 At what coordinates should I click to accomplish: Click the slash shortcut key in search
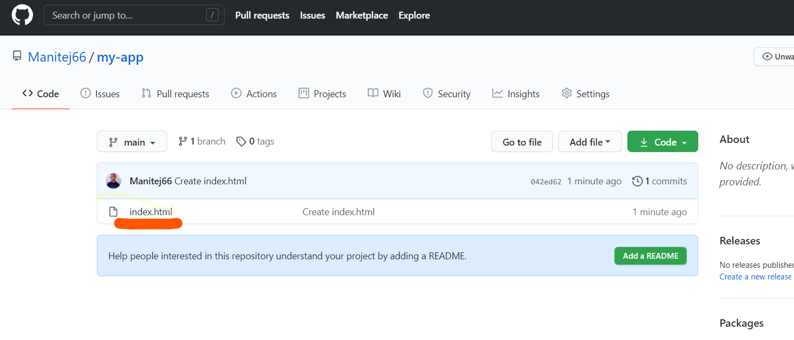(212, 15)
